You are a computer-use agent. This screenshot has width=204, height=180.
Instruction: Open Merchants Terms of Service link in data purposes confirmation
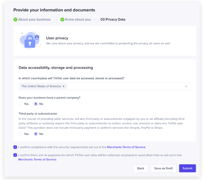click(x=37, y=159)
